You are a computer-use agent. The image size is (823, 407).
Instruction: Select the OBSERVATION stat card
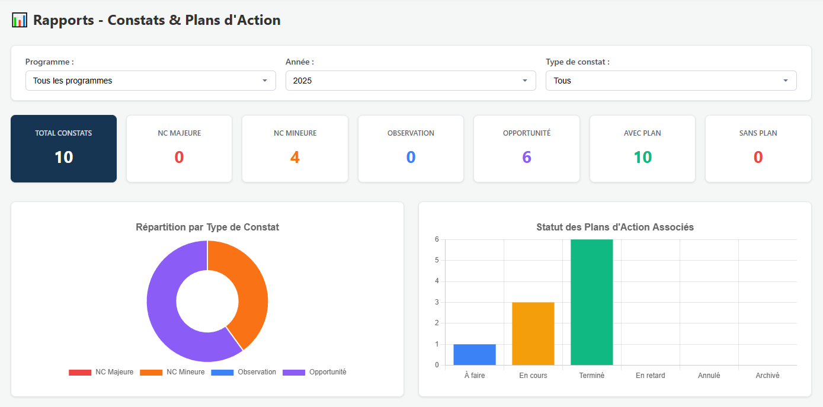pos(411,148)
